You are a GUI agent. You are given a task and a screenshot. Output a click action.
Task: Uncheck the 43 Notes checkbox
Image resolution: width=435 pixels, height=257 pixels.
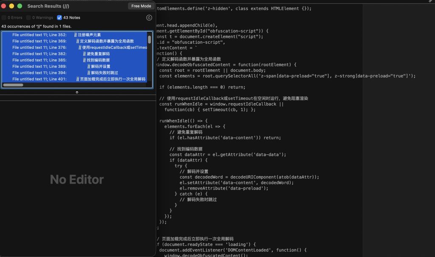[x=59, y=18]
